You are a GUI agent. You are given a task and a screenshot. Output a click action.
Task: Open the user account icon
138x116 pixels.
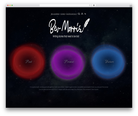tap(82, 14)
